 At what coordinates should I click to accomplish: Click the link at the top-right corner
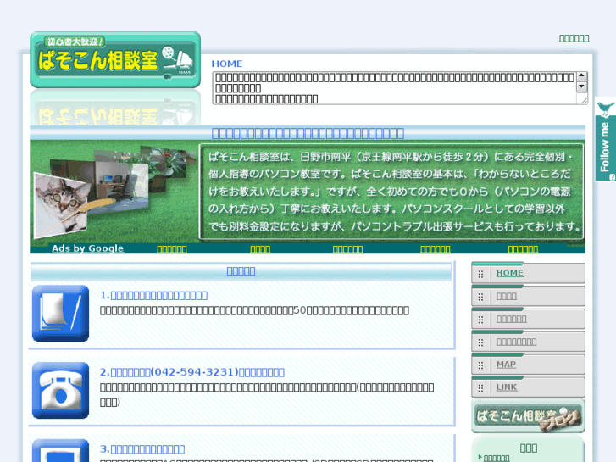tap(574, 38)
